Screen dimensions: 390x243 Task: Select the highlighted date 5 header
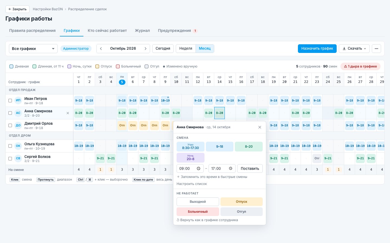click(x=122, y=82)
